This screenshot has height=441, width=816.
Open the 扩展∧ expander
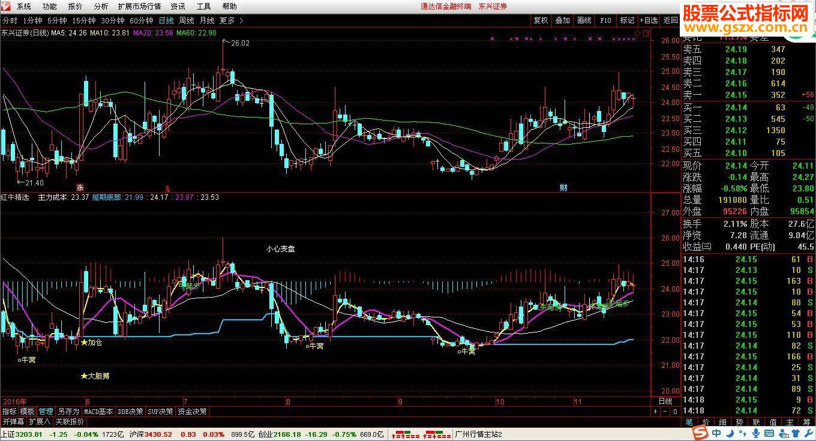click(40, 421)
